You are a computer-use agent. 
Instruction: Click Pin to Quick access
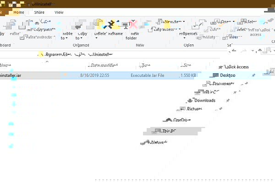click(x=259, y=32)
